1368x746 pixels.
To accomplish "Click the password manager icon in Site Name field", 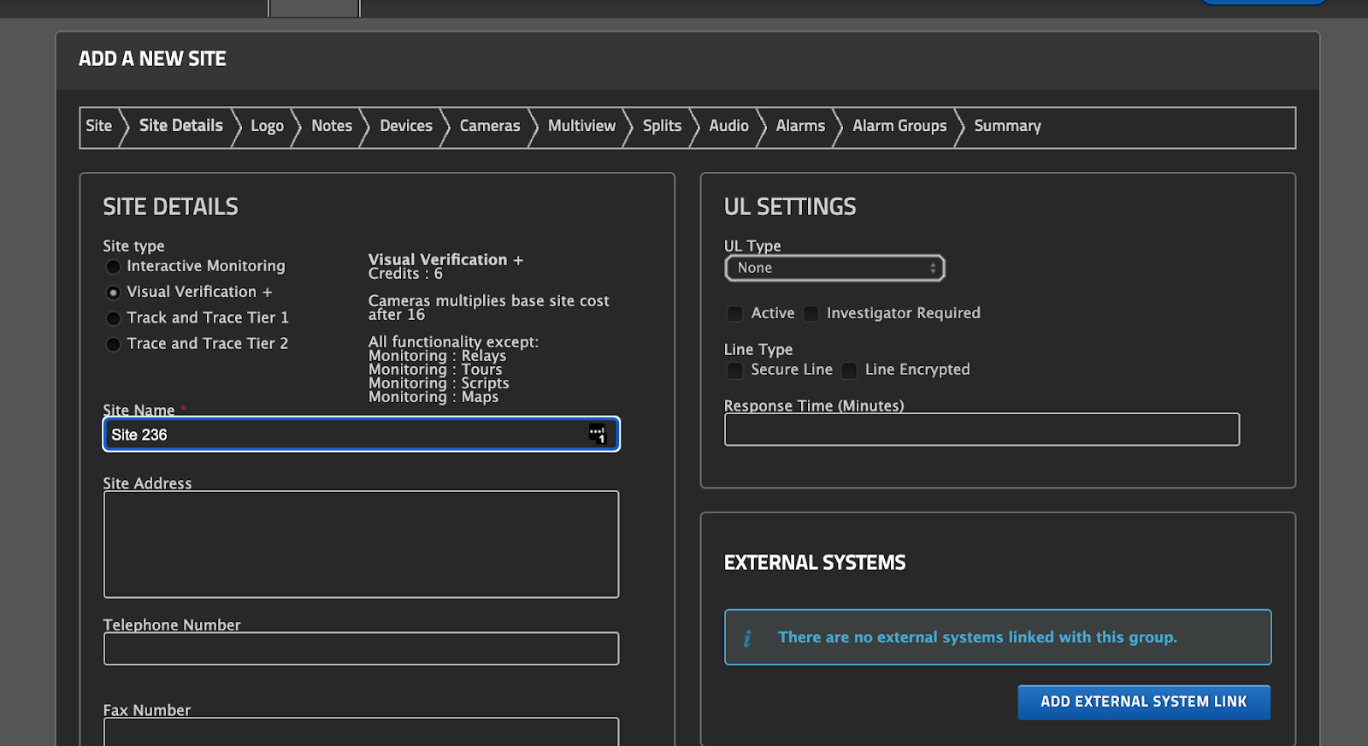I will click(x=597, y=434).
